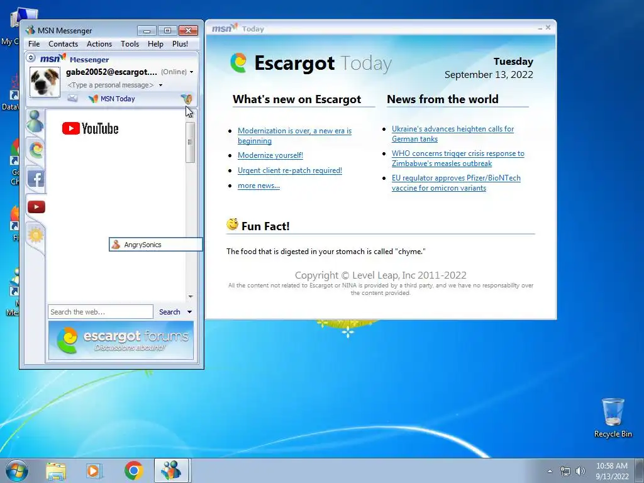Open the Help menu
This screenshot has height=483, width=644.
click(155, 44)
